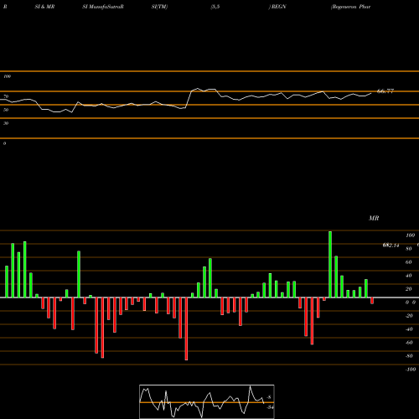Screen dimensions: 419x419
Task: Click the RSI axis label 50
Action: coord(6,110)
